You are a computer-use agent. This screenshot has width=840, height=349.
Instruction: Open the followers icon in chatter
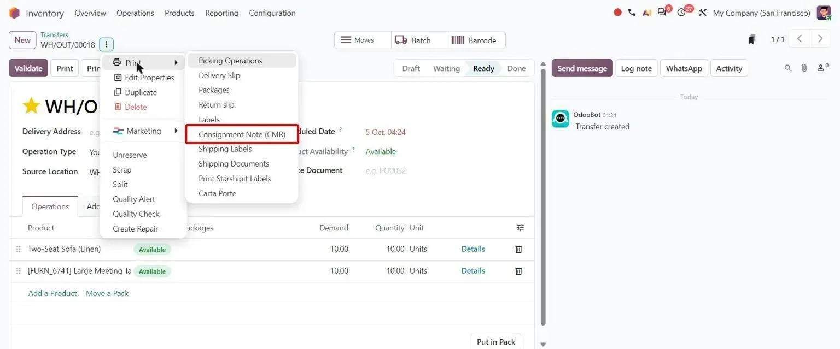pyautogui.click(x=822, y=68)
